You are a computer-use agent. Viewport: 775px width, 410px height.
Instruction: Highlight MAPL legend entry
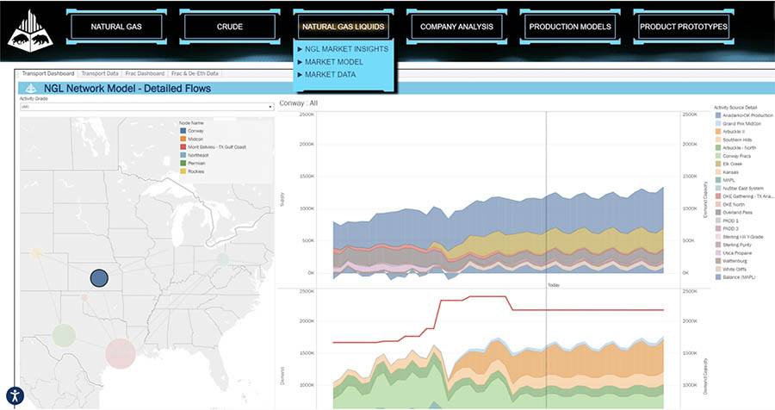725,180
